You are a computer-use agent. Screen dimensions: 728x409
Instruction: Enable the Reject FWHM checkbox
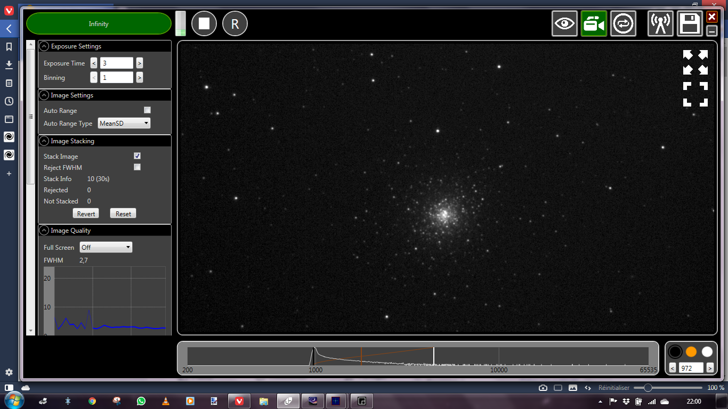click(137, 167)
